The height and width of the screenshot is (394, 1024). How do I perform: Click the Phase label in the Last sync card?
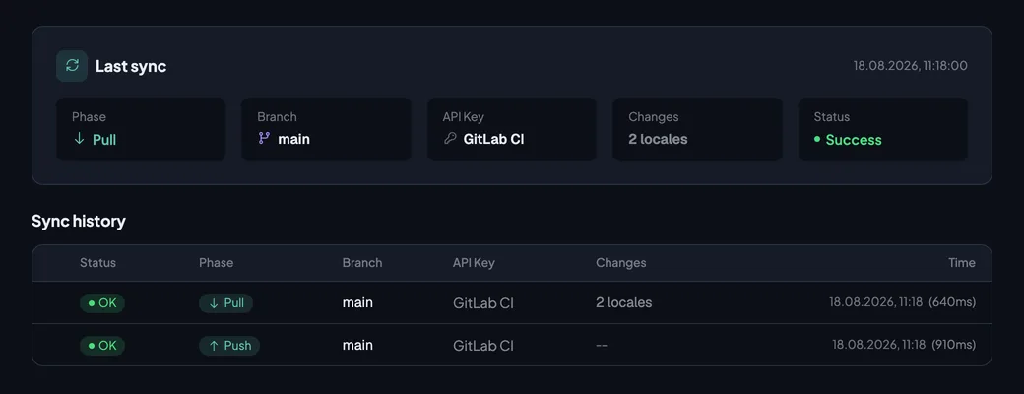tap(89, 117)
